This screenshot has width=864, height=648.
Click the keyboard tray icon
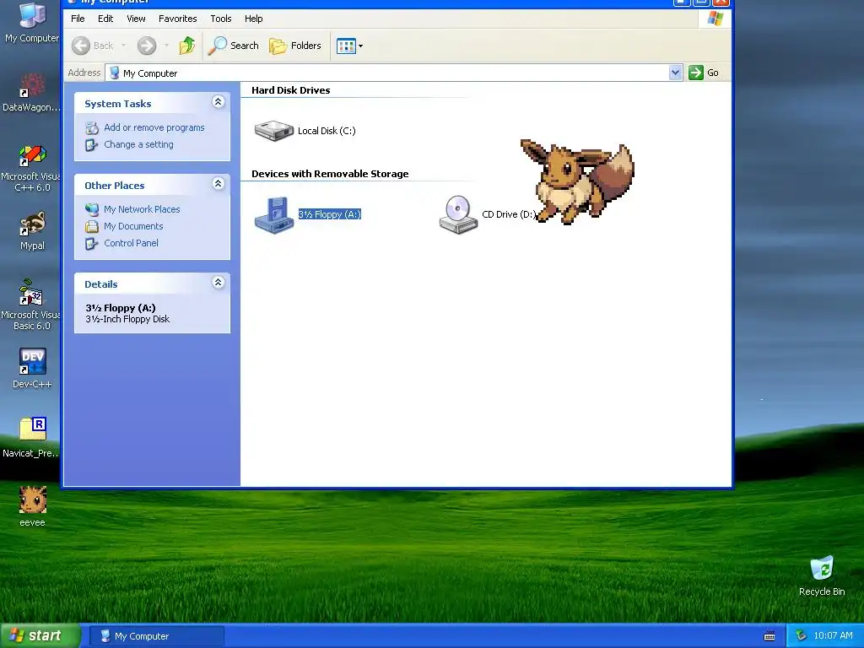pos(769,636)
